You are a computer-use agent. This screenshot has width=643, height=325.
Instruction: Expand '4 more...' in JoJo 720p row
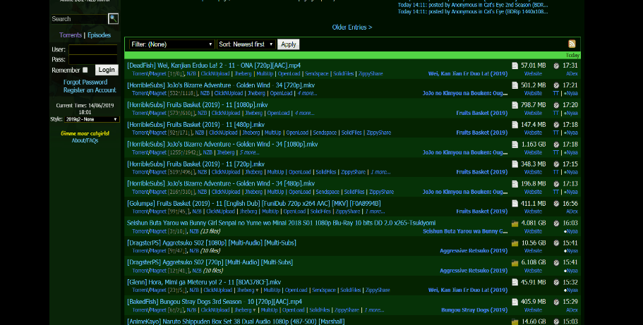point(307,94)
